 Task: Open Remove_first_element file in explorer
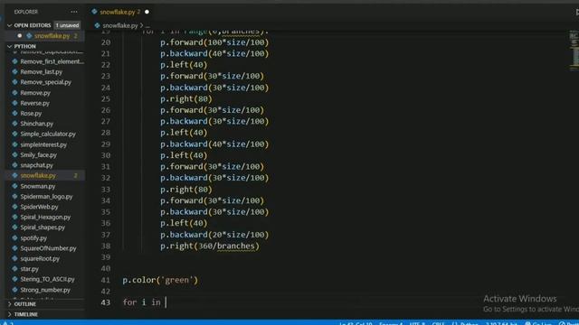[x=52, y=61]
